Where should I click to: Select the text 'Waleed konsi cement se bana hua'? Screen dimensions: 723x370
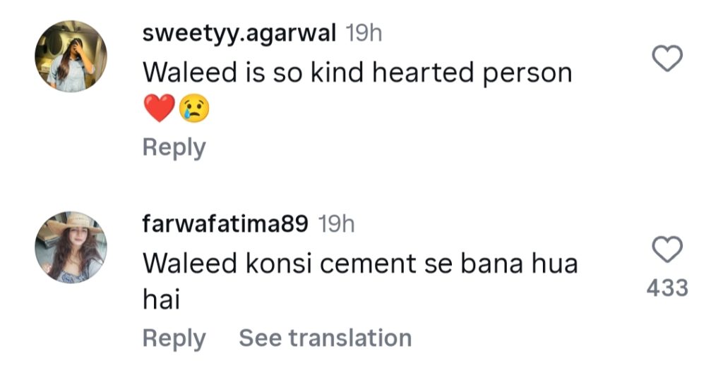[360, 264]
